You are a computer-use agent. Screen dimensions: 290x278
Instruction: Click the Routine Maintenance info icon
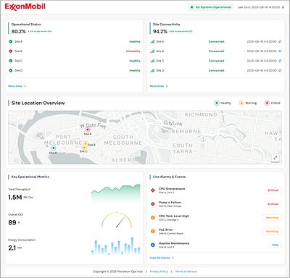[x=153, y=245]
